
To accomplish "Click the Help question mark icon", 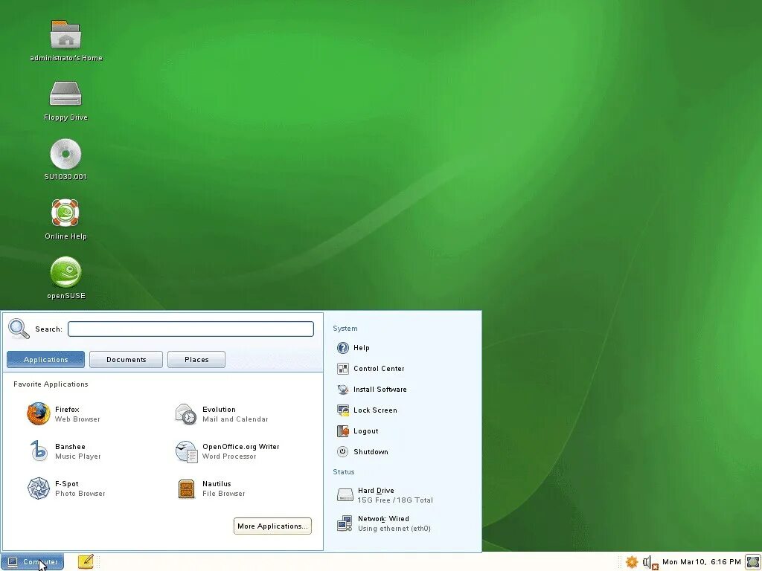I will 342,348.
